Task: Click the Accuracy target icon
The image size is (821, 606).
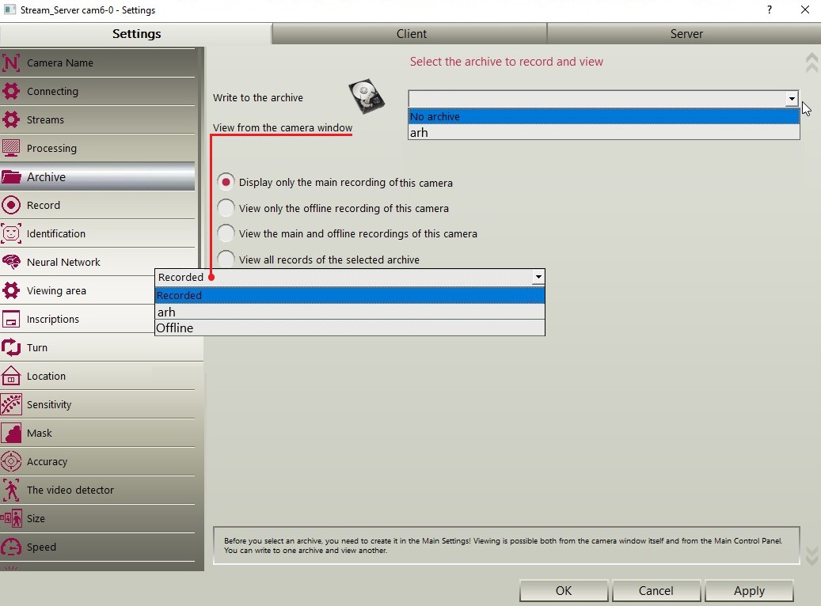Action: coord(11,461)
